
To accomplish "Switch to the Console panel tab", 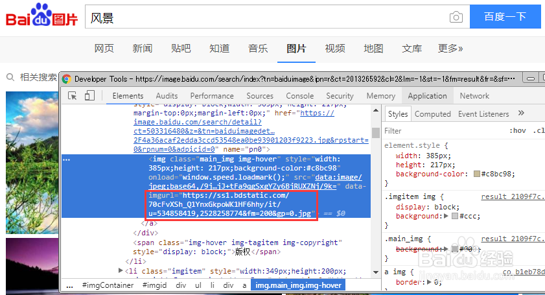I will 299,96.
